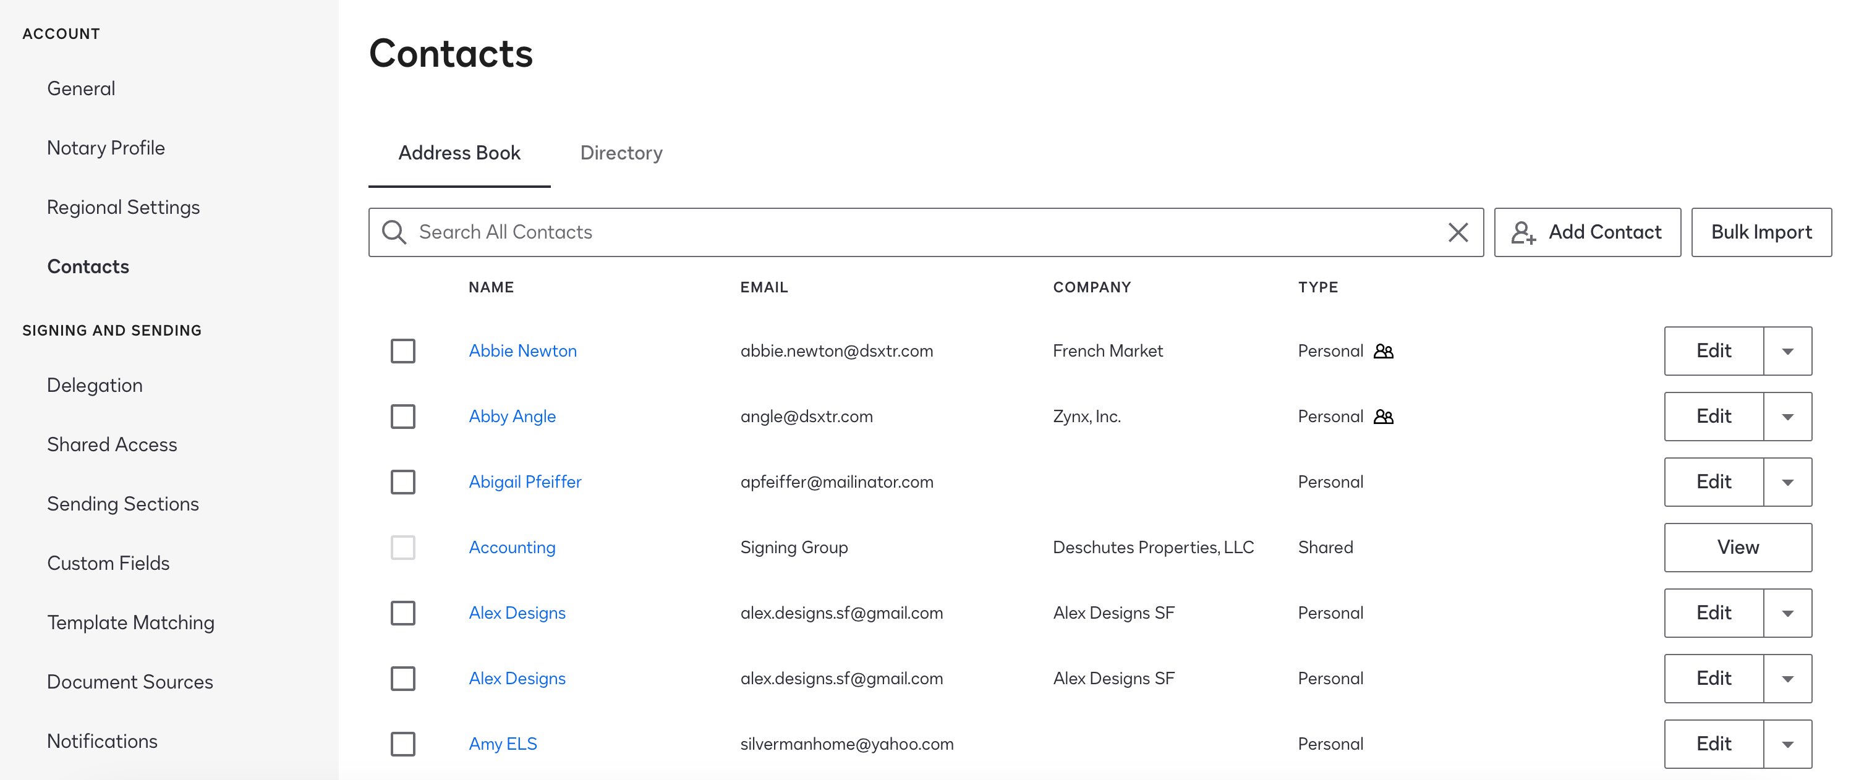The height and width of the screenshot is (780, 1851).
Task: Click View button for Accounting row
Action: pos(1738,547)
